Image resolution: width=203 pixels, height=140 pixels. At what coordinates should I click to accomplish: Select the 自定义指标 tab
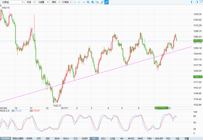[x=18, y=139]
